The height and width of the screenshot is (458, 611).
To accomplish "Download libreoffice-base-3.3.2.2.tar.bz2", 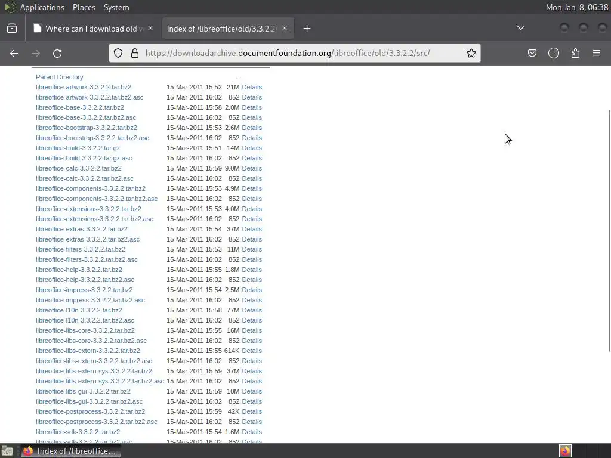I will pyautogui.click(x=80, y=107).
